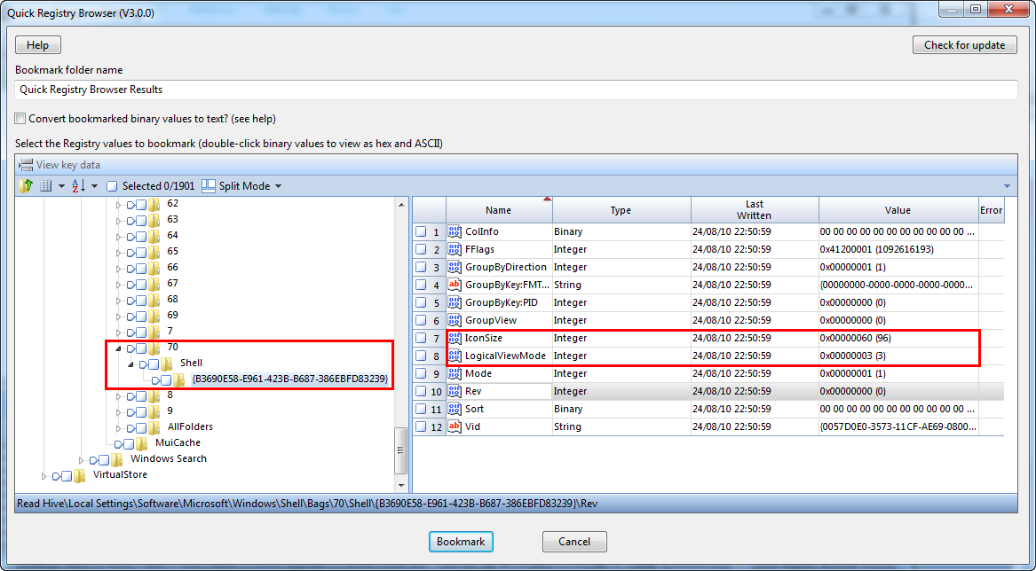Image resolution: width=1036 pixels, height=571 pixels.
Task: Click the Split Mode icon
Action: pyautogui.click(x=208, y=186)
